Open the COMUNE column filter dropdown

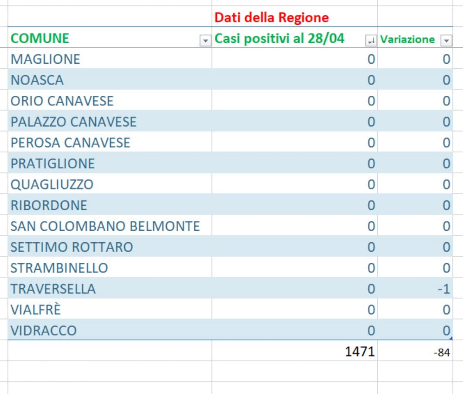(205, 41)
